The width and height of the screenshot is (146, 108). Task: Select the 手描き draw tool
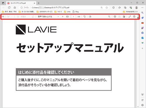pos(21,17)
